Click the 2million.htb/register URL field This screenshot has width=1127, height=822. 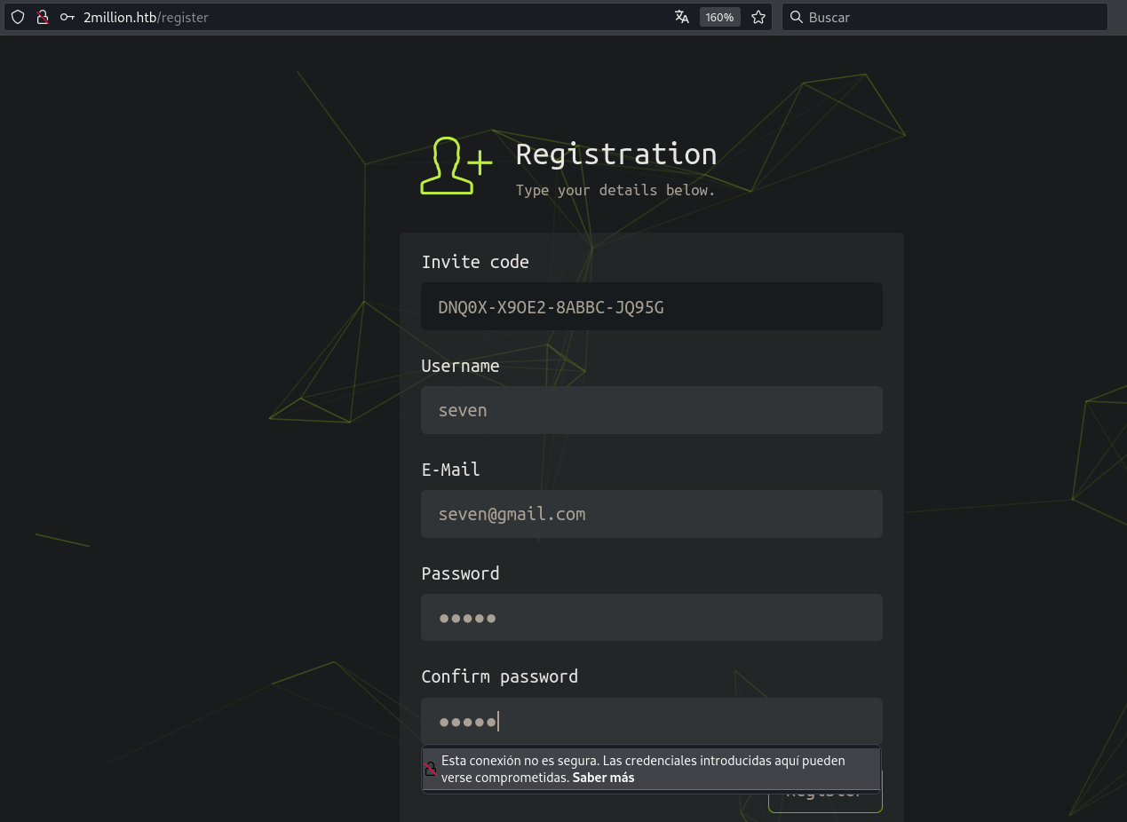355,17
